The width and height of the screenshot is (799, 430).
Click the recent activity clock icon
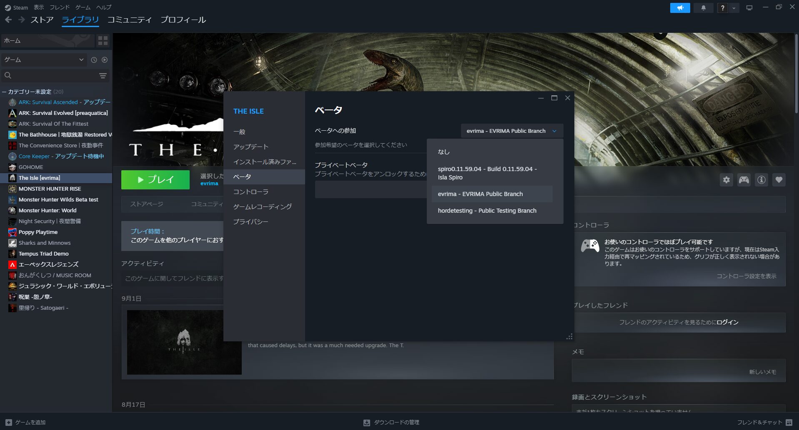click(94, 60)
